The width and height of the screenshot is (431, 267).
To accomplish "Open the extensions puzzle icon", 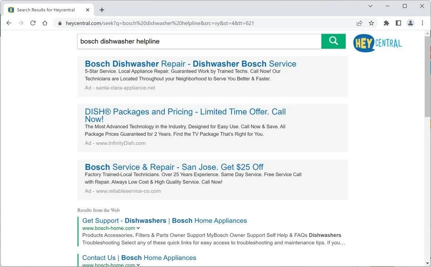I will [386, 23].
